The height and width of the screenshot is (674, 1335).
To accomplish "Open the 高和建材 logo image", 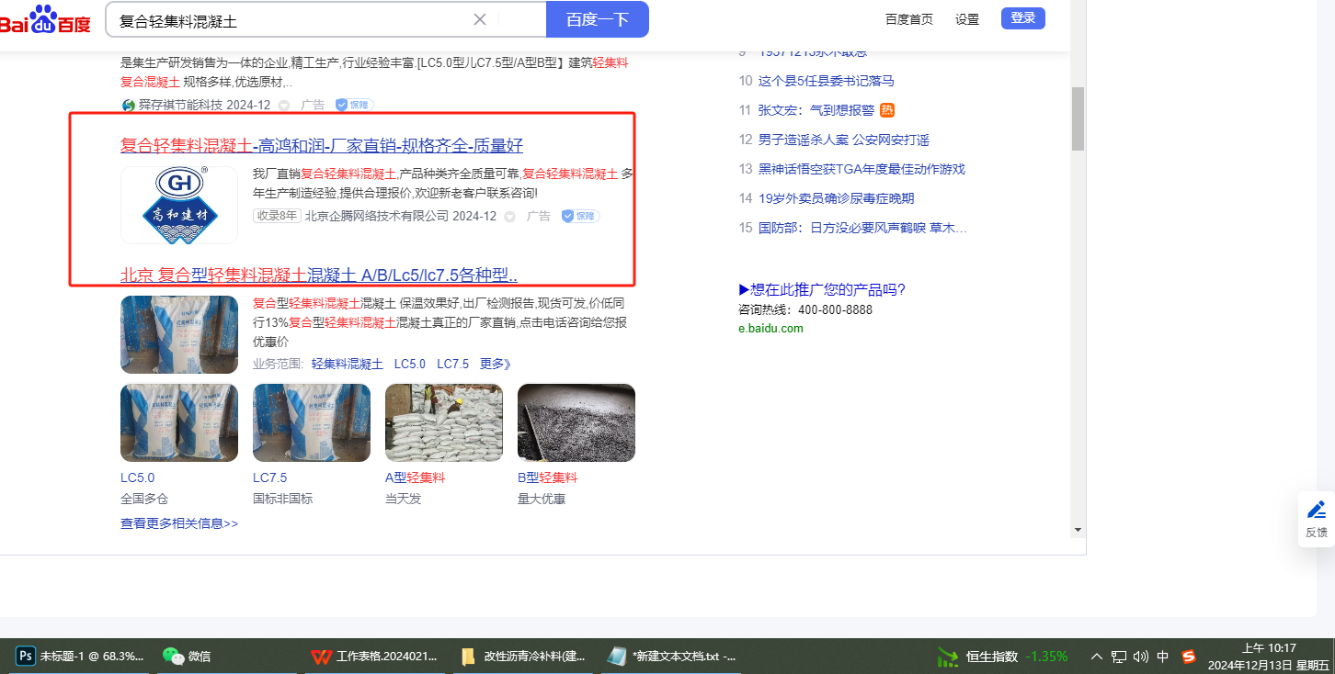I will (x=179, y=205).
